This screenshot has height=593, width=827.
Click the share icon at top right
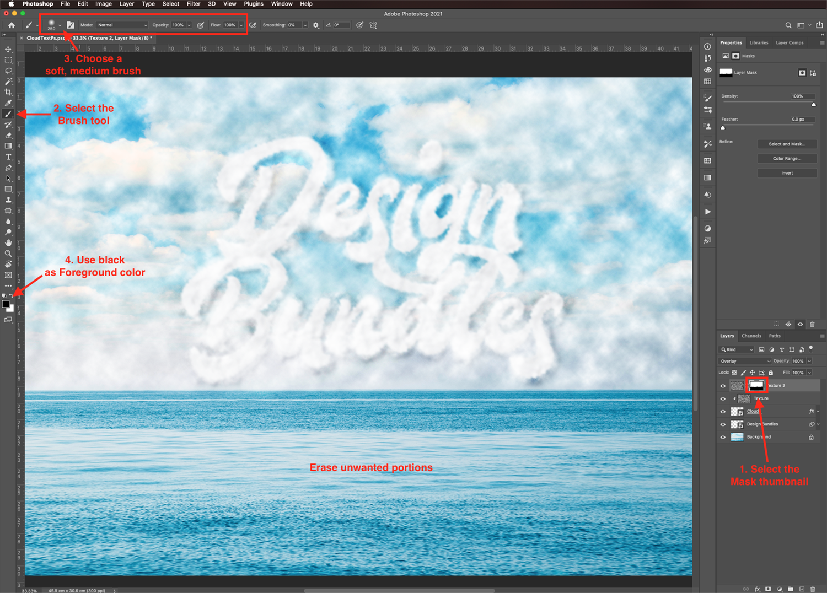coord(819,25)
